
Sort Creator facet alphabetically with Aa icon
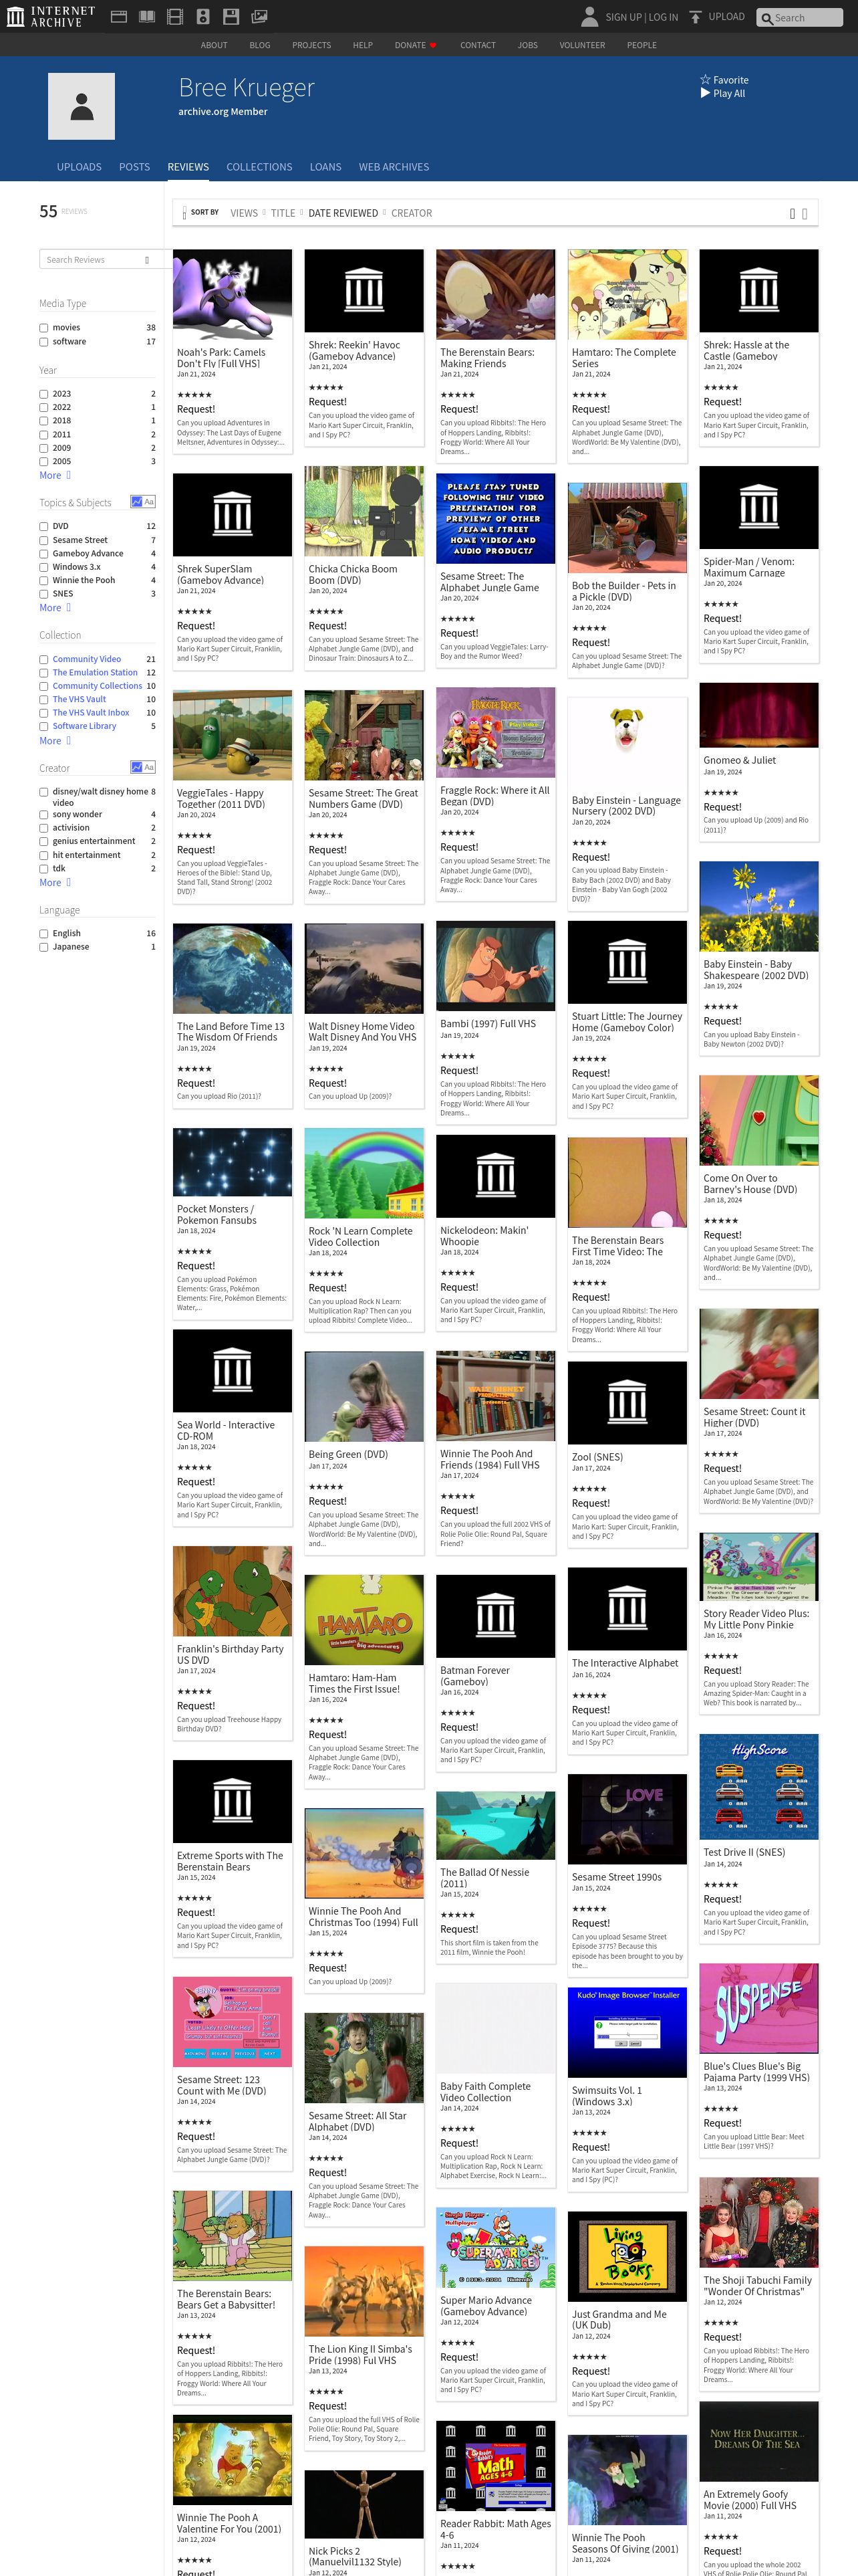click(x=149, y=767)
